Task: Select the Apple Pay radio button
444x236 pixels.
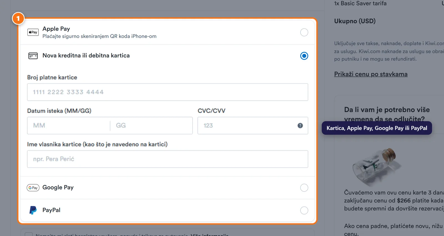Action: pyautogui.click(x=304, y=32)
